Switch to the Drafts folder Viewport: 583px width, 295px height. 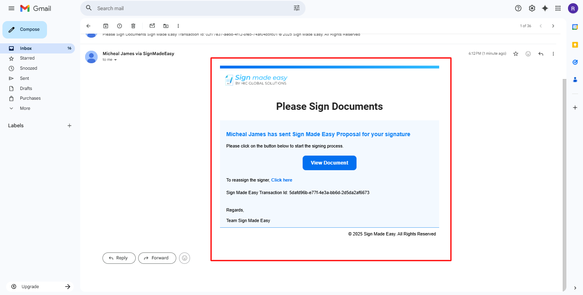26,88
